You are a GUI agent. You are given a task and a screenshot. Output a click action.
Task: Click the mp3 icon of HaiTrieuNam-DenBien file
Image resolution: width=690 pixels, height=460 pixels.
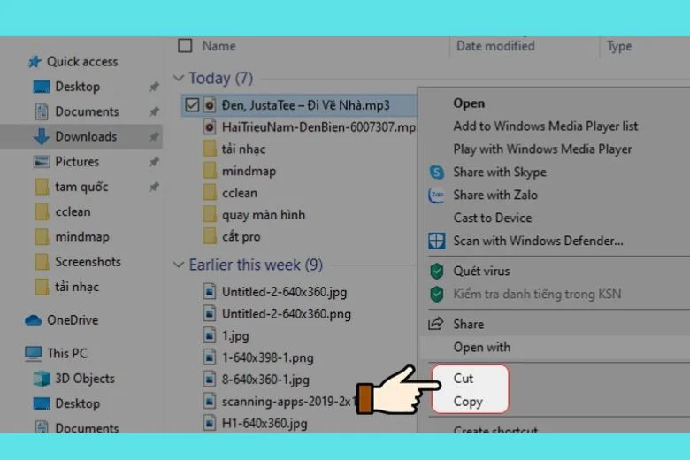pyautogui.click(x=210, y=127)
